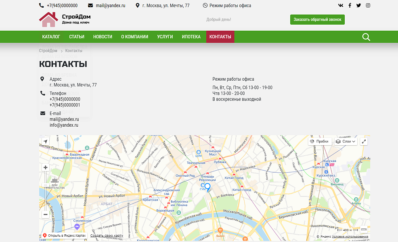Click the search magnifier icon
The width and height of the screenshot is (398, 242).
pos(366,37)
